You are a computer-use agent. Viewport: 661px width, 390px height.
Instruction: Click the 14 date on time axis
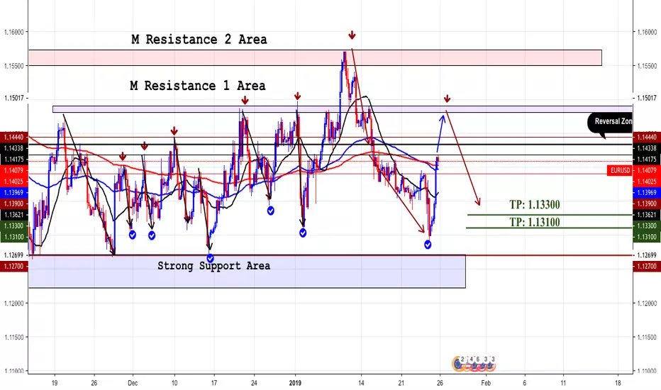(361, 383)
